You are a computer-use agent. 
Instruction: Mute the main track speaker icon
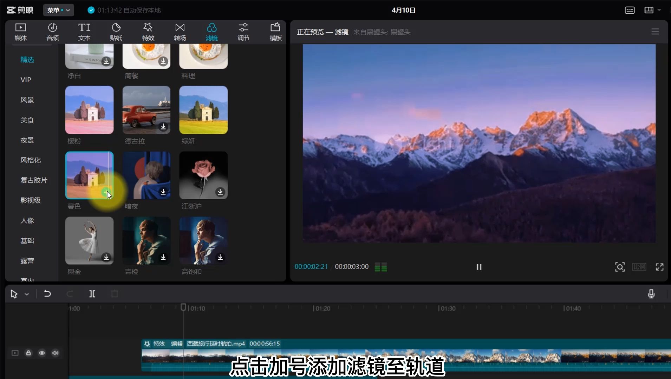[x=55, y=353]
